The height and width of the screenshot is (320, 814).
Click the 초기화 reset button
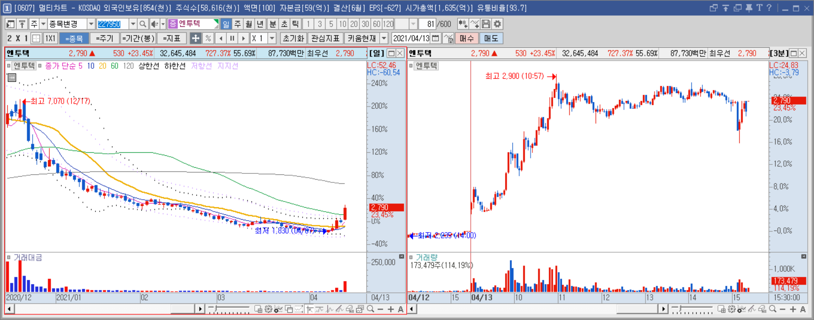[x=293, y=38]
